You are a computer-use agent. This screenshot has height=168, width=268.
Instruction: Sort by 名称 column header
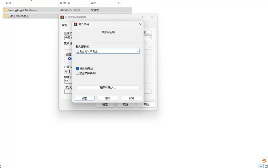[9, 3]
